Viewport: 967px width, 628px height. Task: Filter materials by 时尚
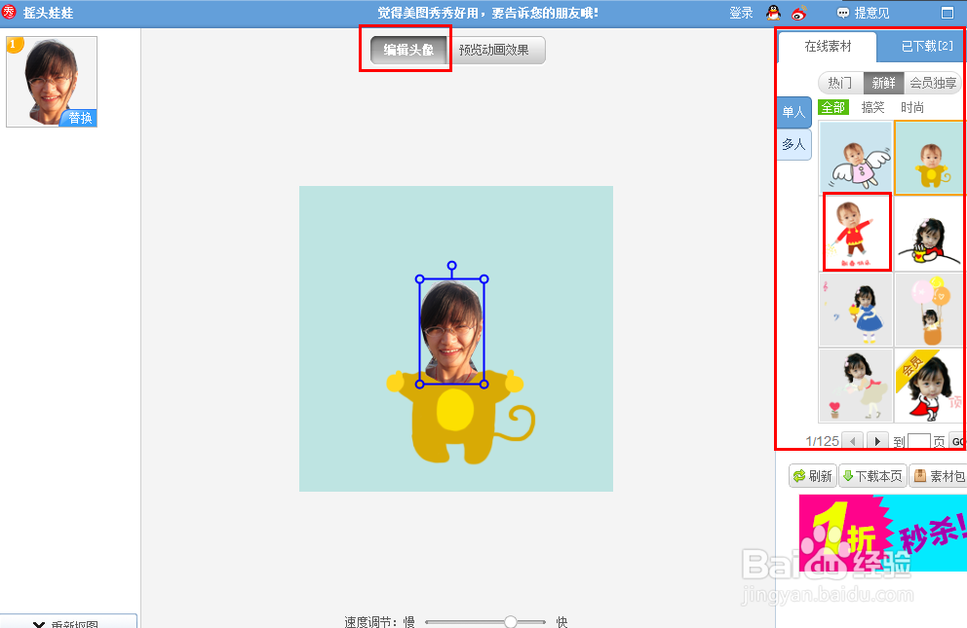pyautogui.click(x=912, y=108)
